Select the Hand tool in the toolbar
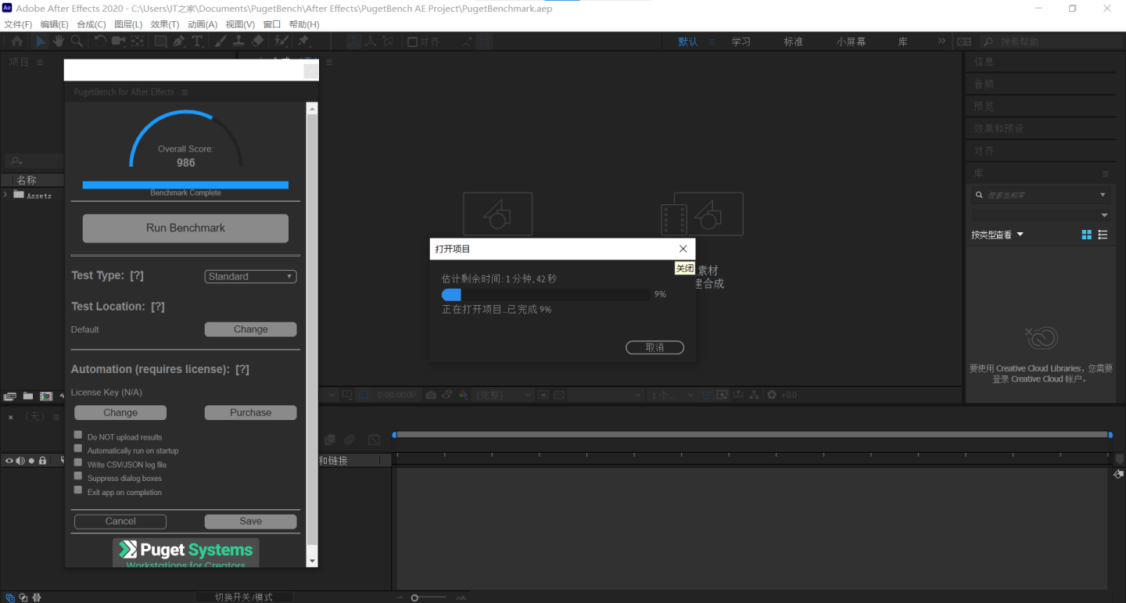The width and height of the screenshot is (1126, 603). [59, 41]
